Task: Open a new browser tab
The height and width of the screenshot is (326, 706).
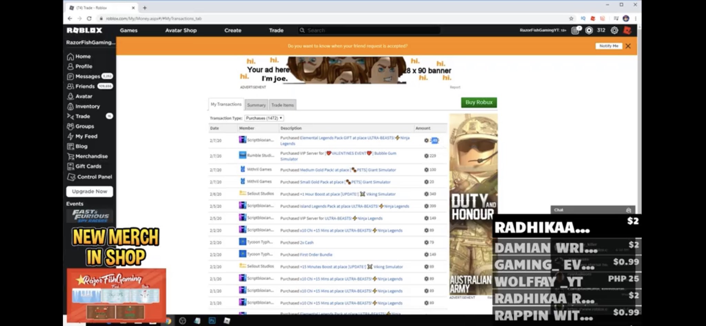Action: [x=145, y=8]
